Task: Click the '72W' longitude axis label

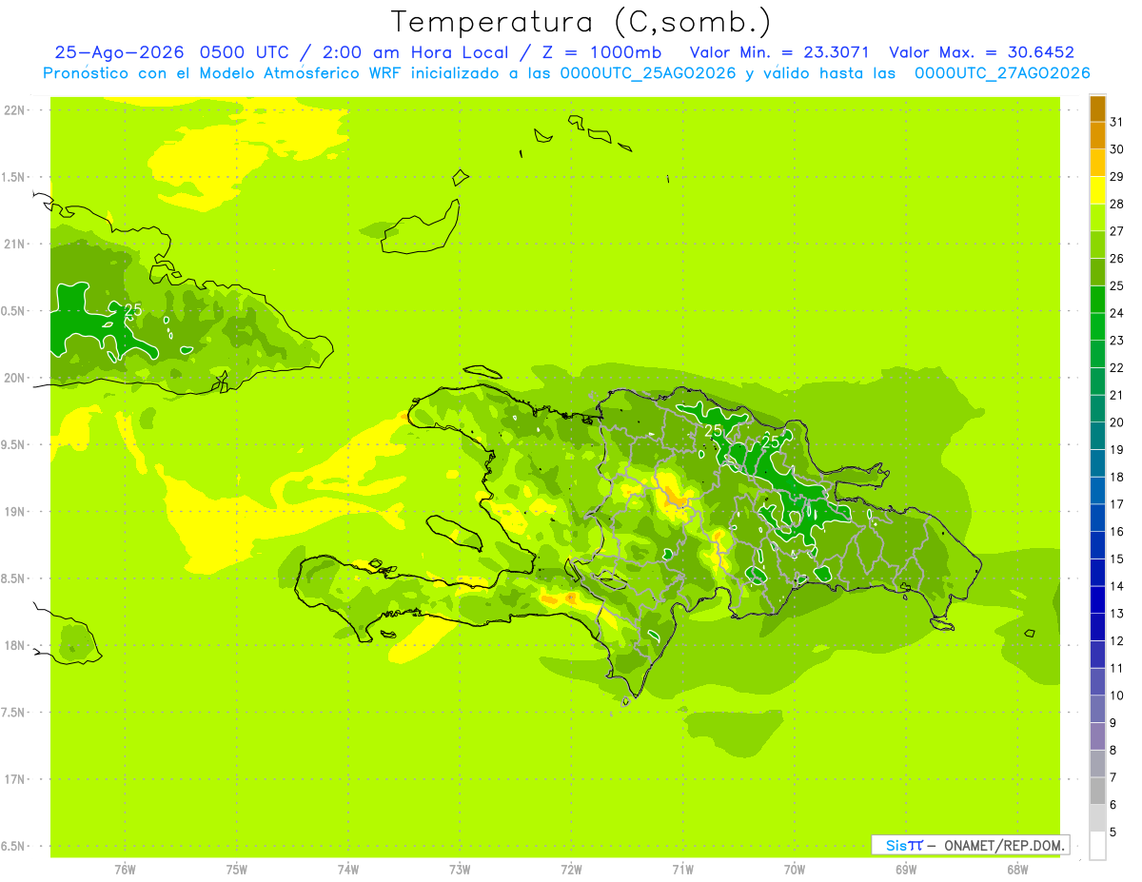Action: click(571, 869)
